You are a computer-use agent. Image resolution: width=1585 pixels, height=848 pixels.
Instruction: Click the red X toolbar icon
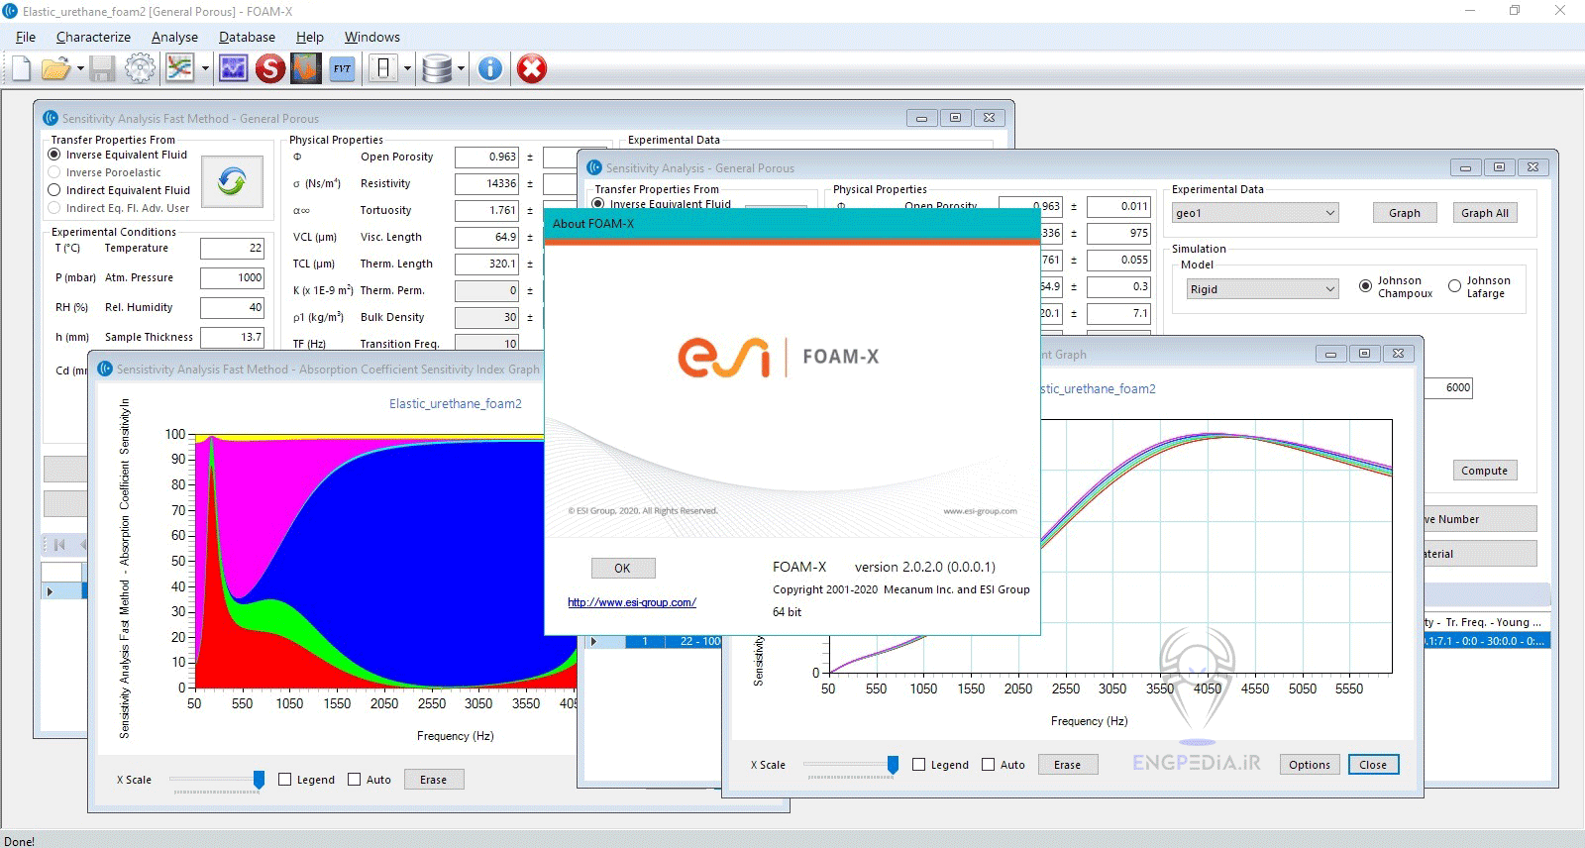(532, 68)
